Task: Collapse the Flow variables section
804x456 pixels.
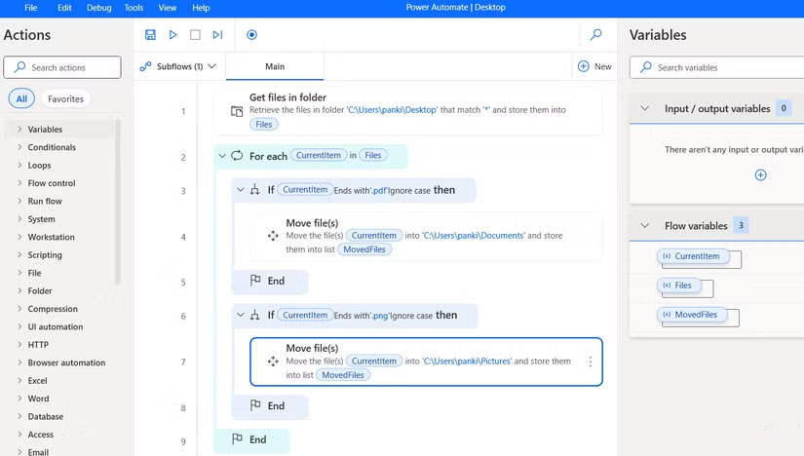Action: coord(644,226)
